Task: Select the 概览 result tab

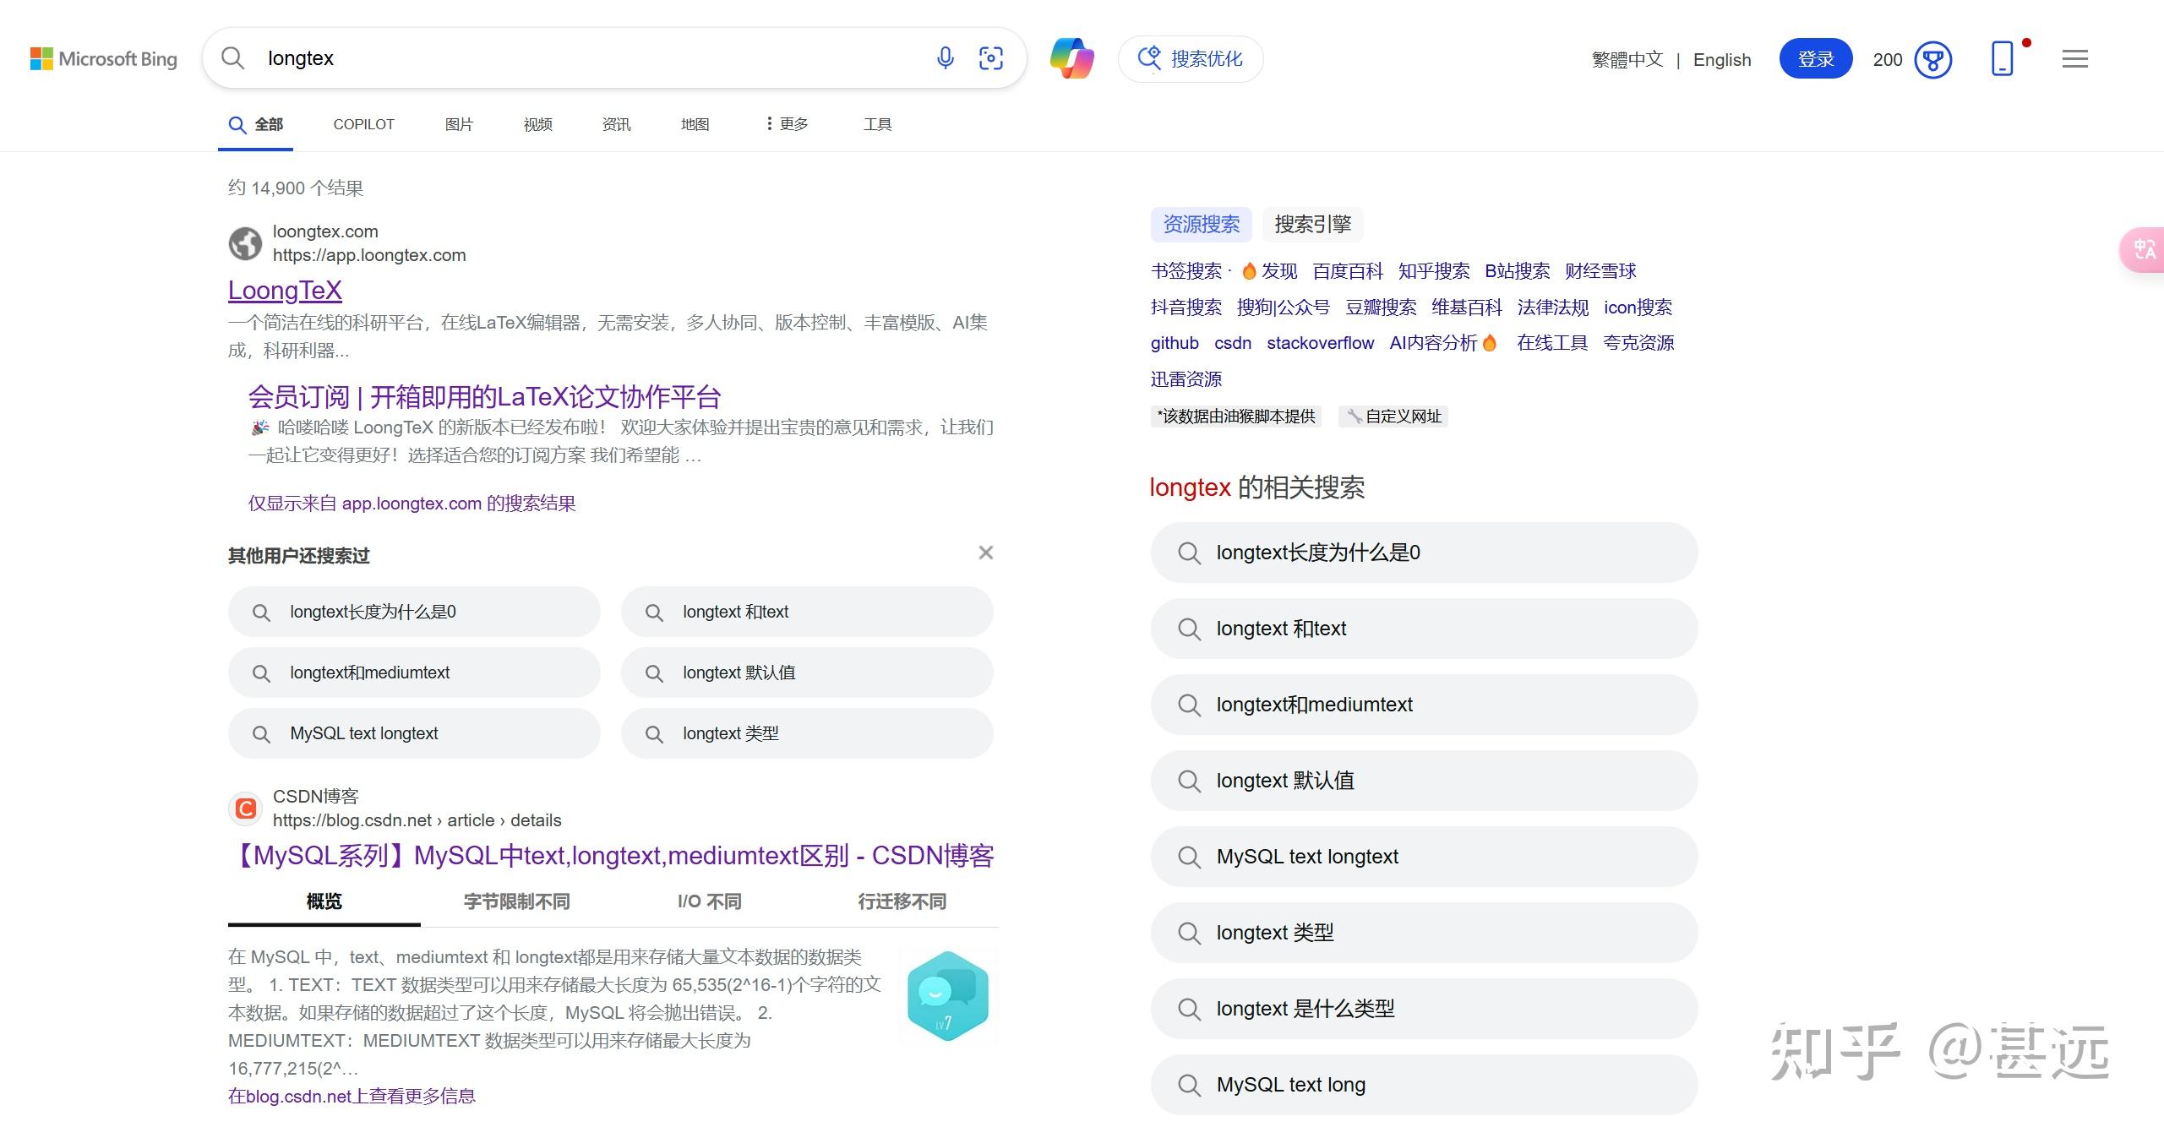Action: (x=324, y=901)
